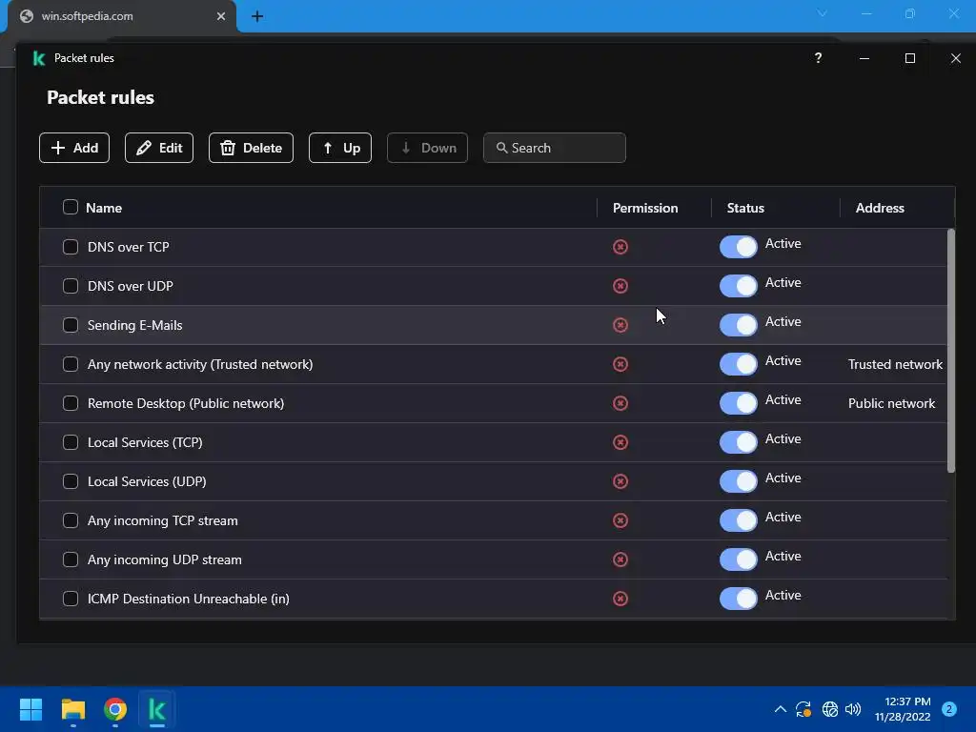Select Remote Desktop (Public network) checkbox
Viewport: 976px width, 732px height.
71,403
